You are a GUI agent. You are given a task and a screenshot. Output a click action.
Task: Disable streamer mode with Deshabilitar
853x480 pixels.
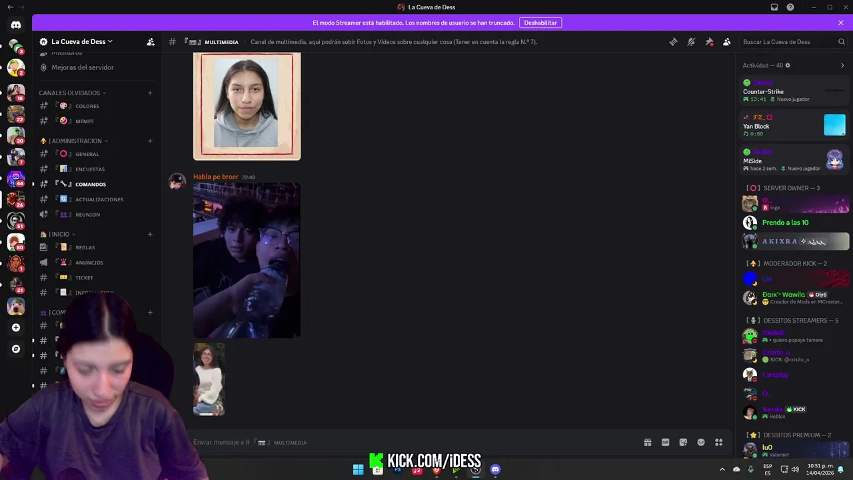point(540,23)
